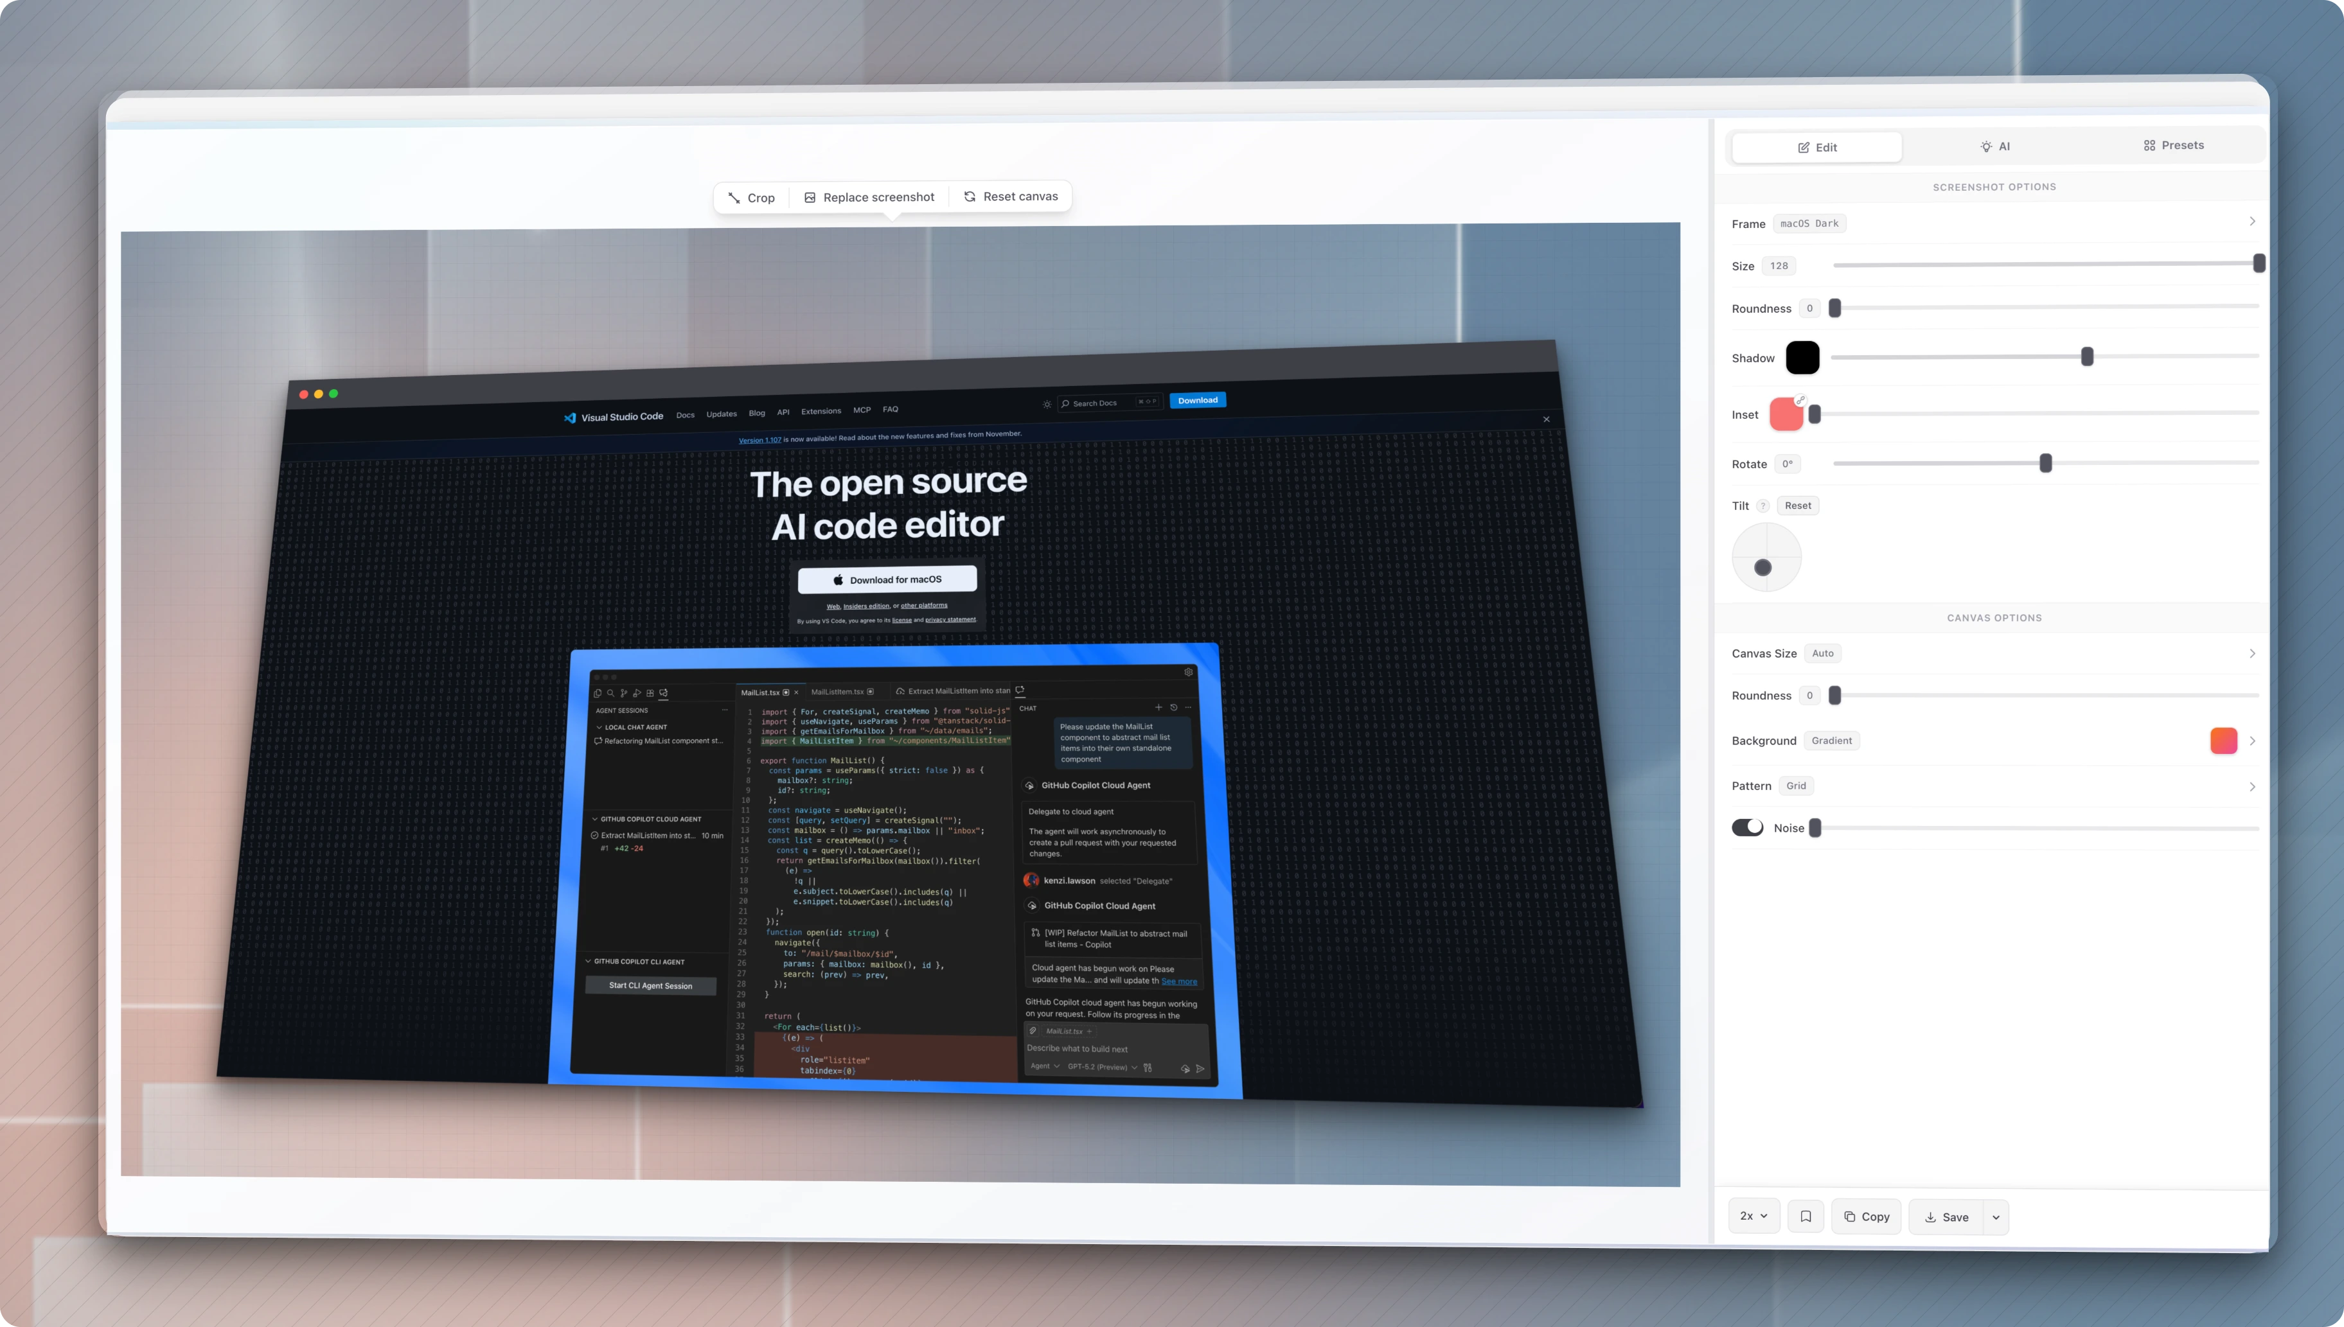
Task: Open the 2x export scale dropdown
Action: (1754, 1216)
